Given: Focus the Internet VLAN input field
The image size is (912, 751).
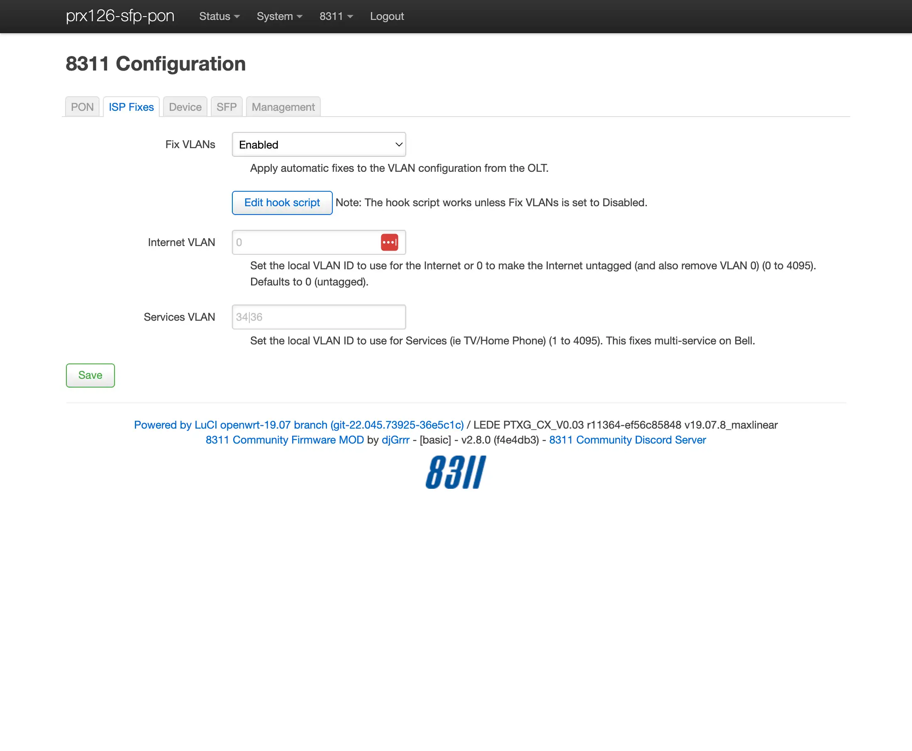Looking at the screenshot, I should point(305,242).
